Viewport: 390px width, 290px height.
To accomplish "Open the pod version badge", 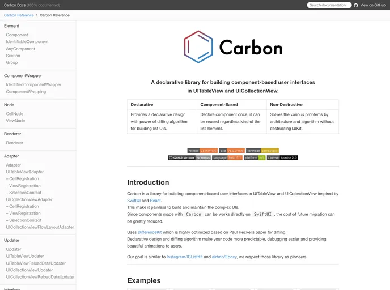I will 232,151.
